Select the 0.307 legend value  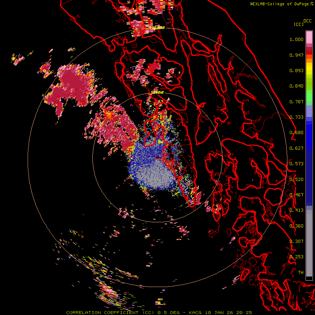pyautogui.click(x=296, y=241)
